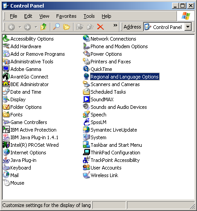Open the User Accounts icon
Image resolution: width=197 pixels, height=211 pixels.
86,168
